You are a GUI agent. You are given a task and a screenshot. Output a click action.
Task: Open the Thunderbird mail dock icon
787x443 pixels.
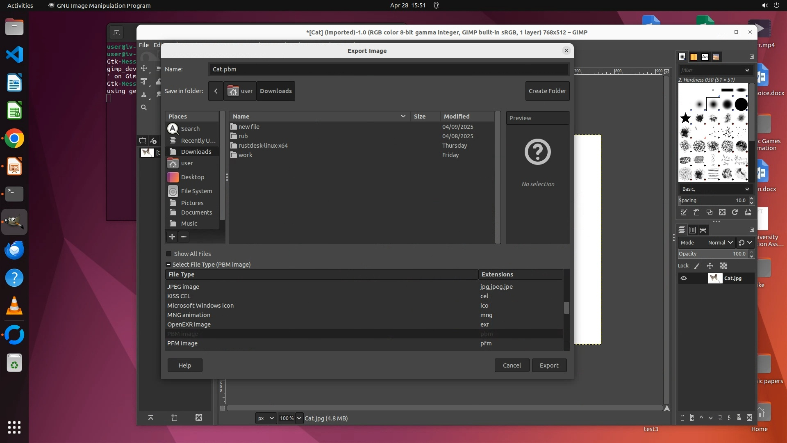tap(14, 250)
